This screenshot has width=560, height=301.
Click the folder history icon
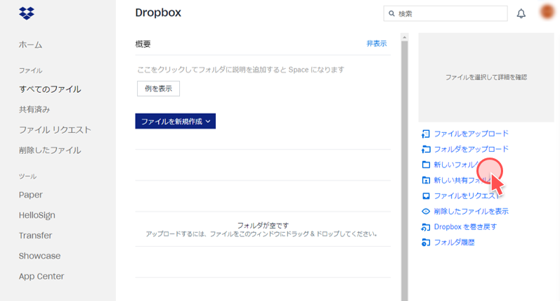pos(426,243)
